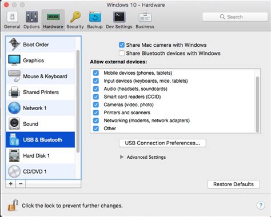Switch to the Hardware tab

pos(53,20)
